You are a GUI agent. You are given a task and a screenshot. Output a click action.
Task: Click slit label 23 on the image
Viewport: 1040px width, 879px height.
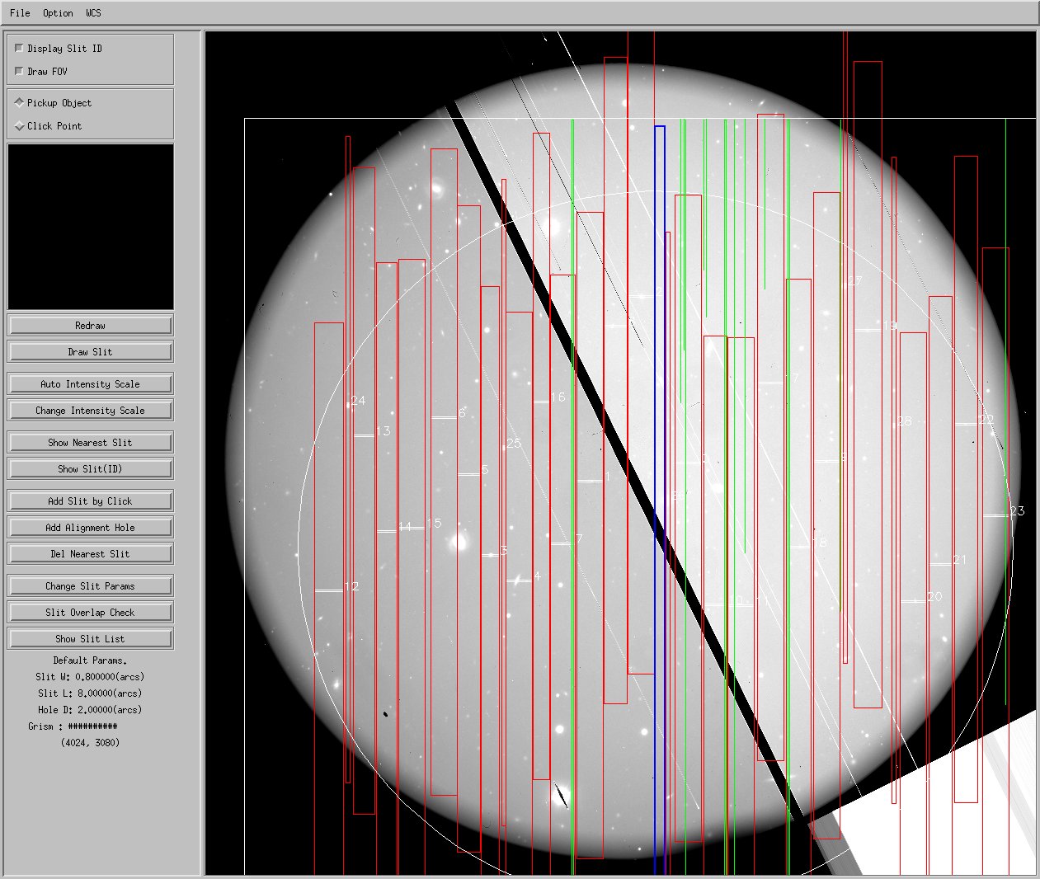1018,511
